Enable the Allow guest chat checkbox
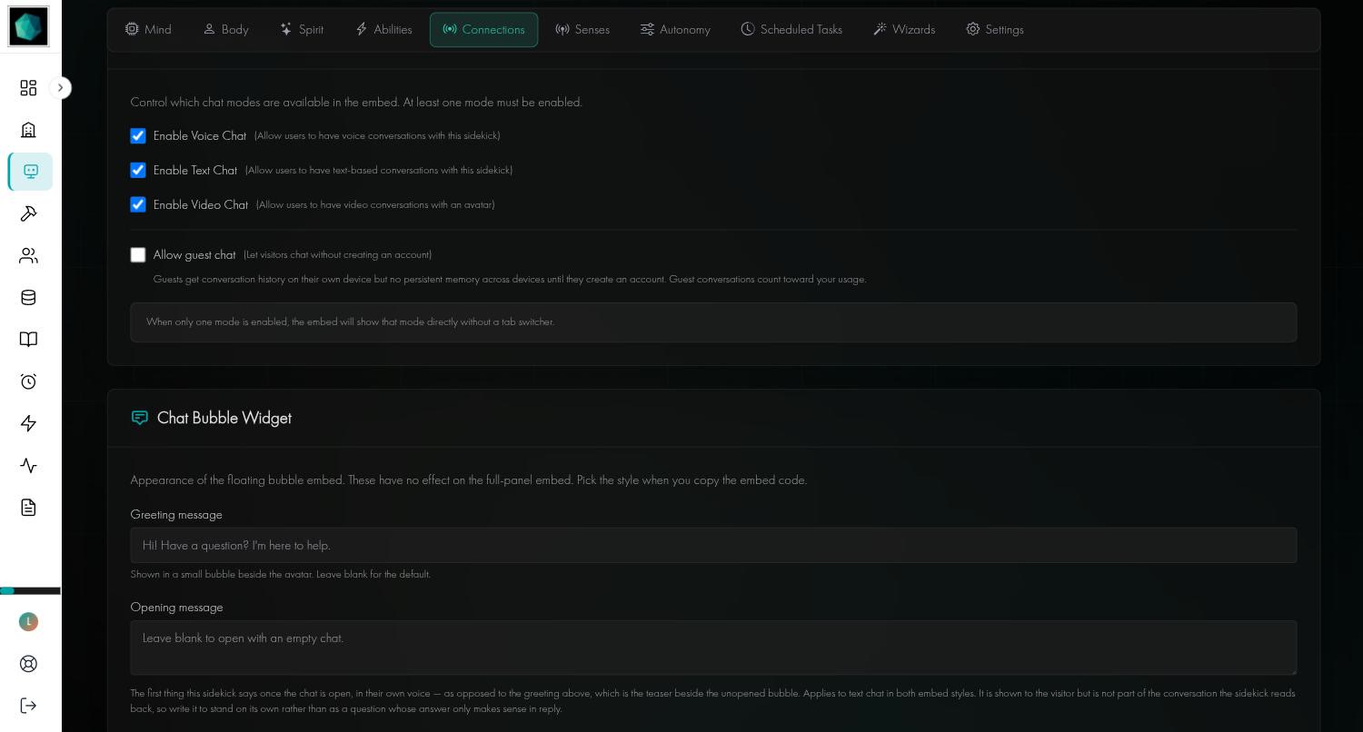The height and width of the screenshot is (732, 1363). click(138, 255)
